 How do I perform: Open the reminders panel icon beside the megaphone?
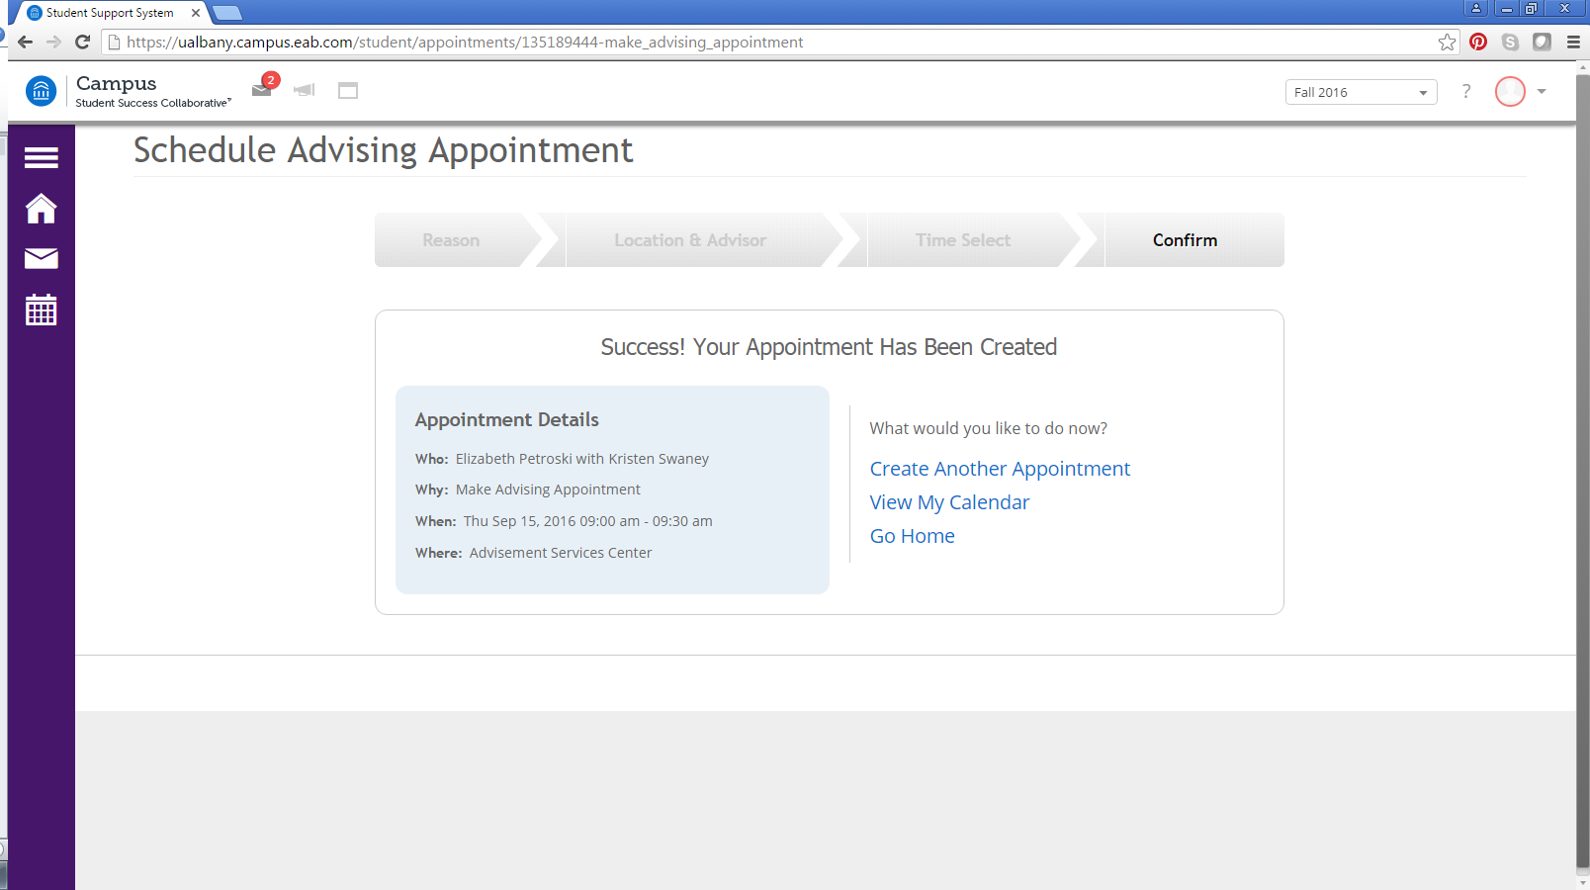347,90
